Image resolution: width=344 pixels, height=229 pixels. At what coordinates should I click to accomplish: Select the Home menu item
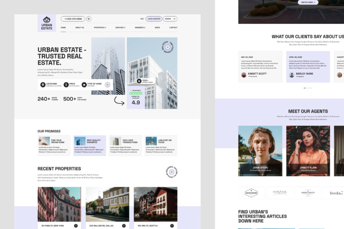[x=63, y=27]
